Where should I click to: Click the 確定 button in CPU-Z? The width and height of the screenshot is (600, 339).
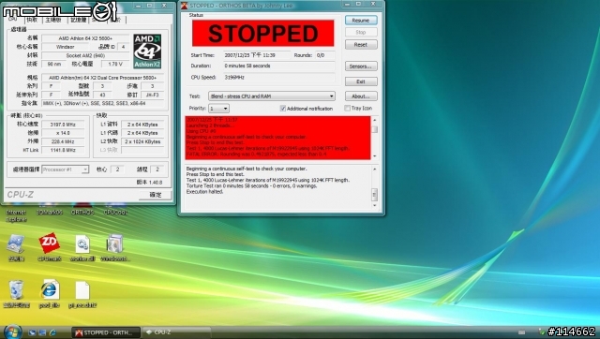tap(156, 195)
